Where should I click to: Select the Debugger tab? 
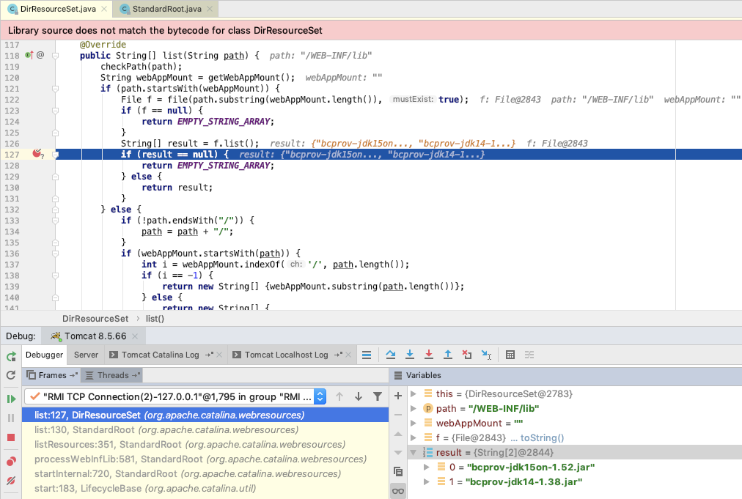[x=44, y=355]
